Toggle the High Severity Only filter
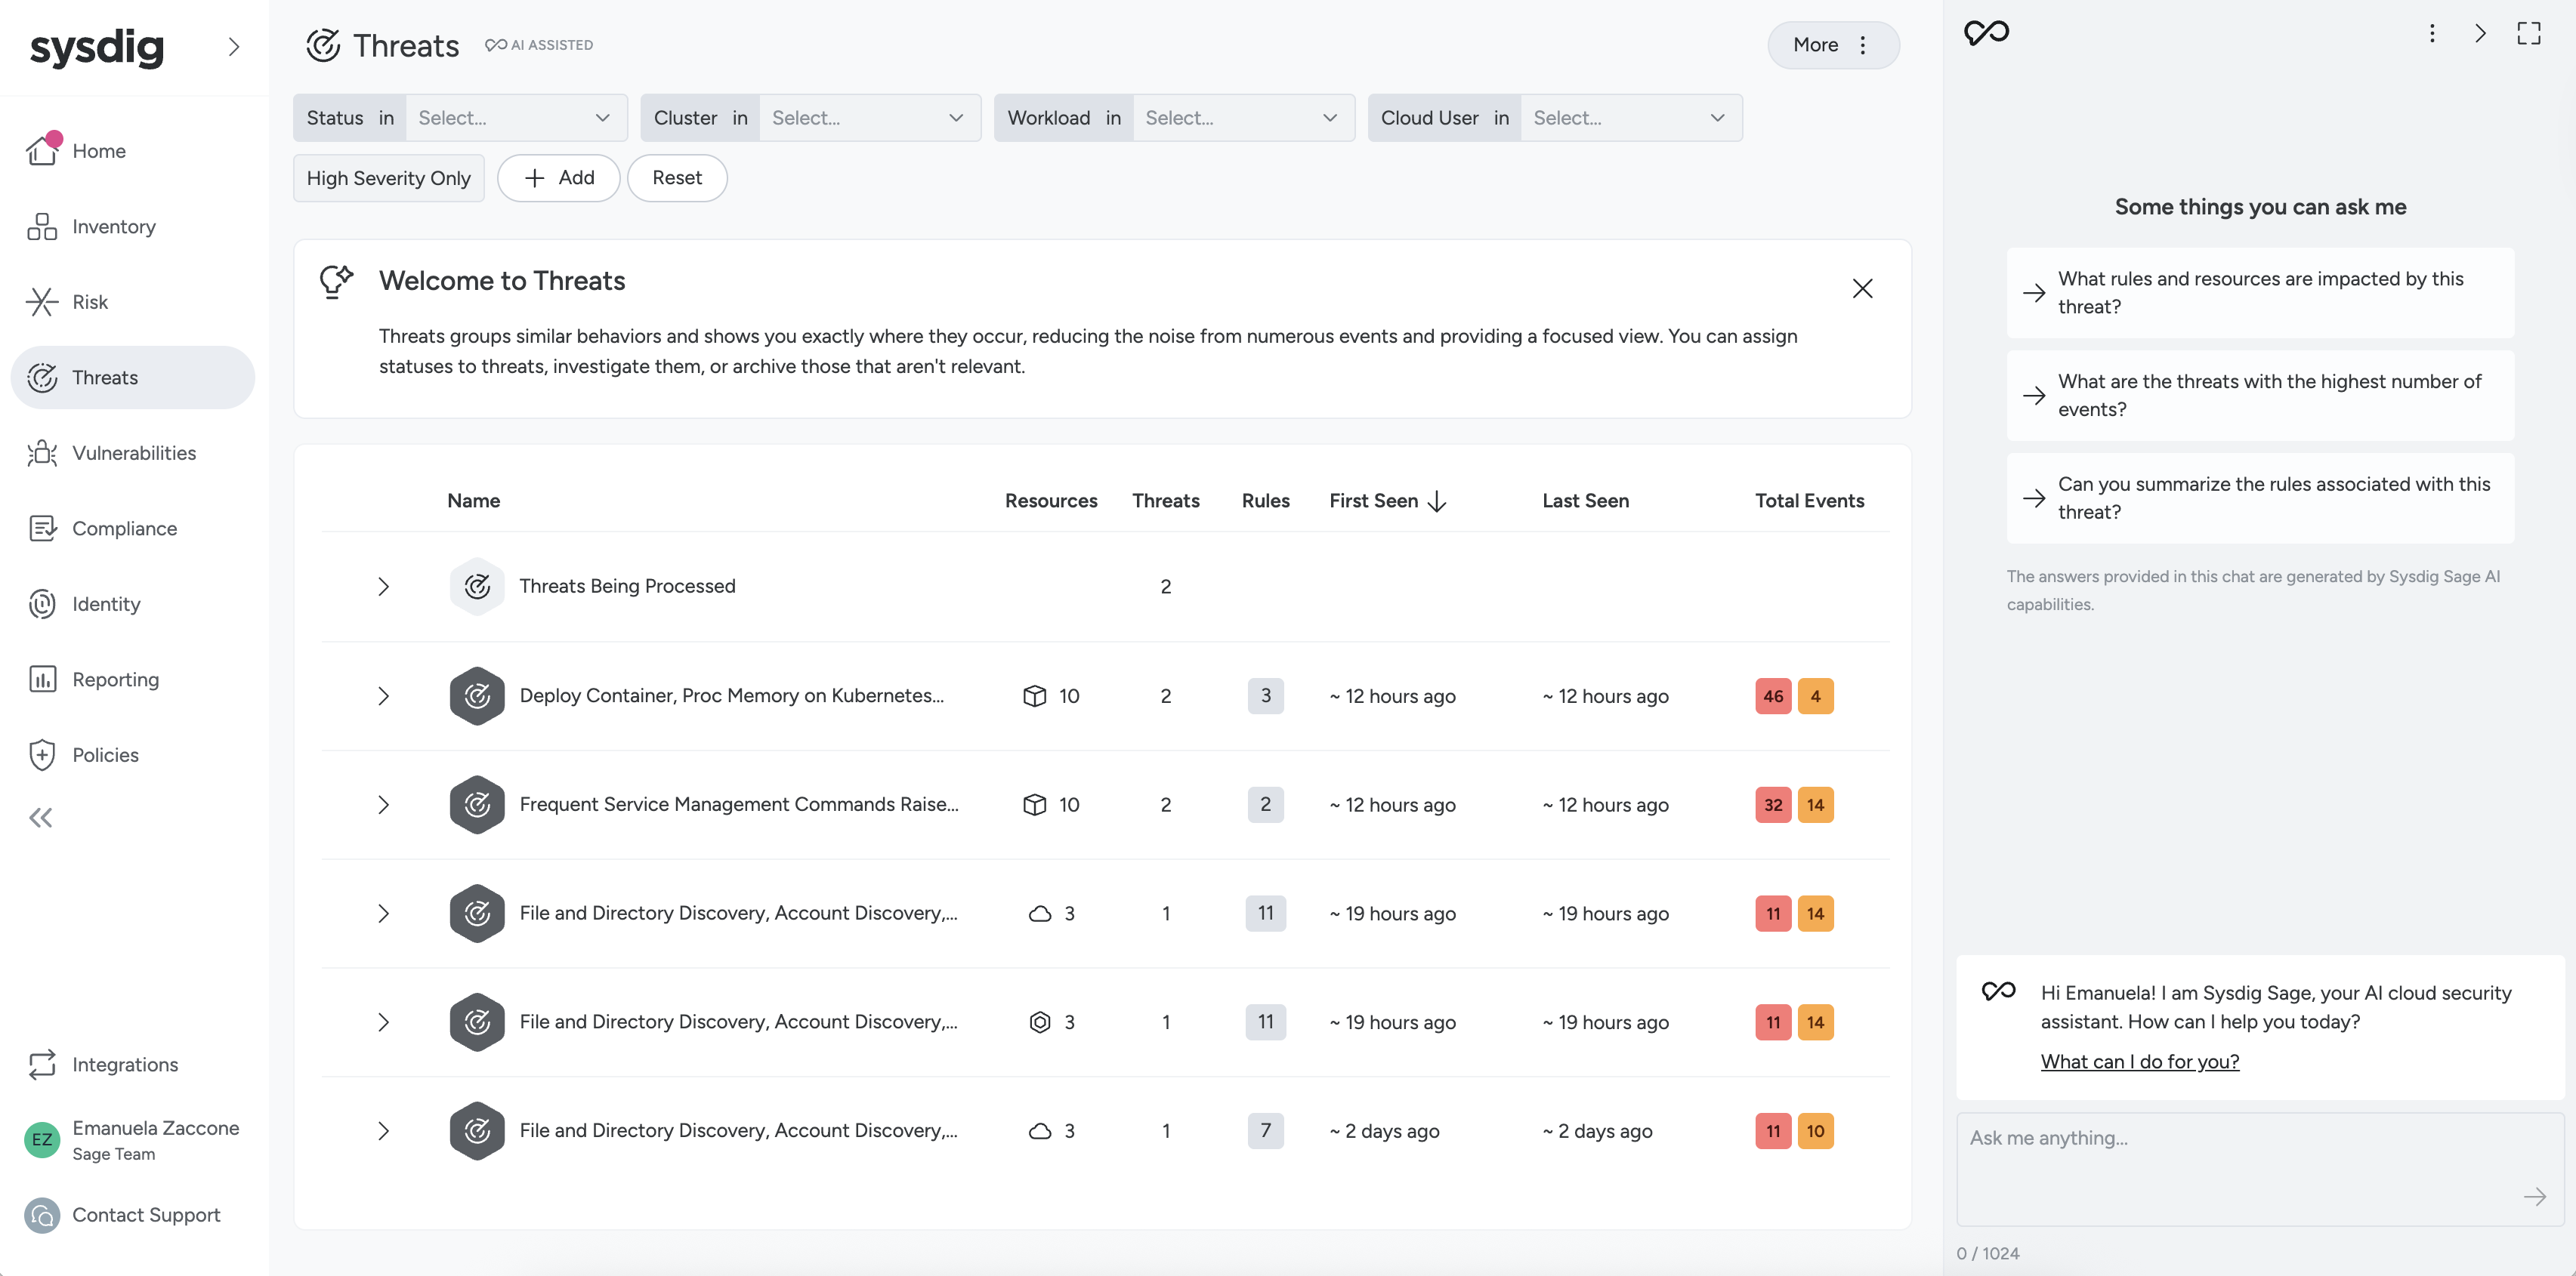The image size is (2576, 1276). coord(388,178)
